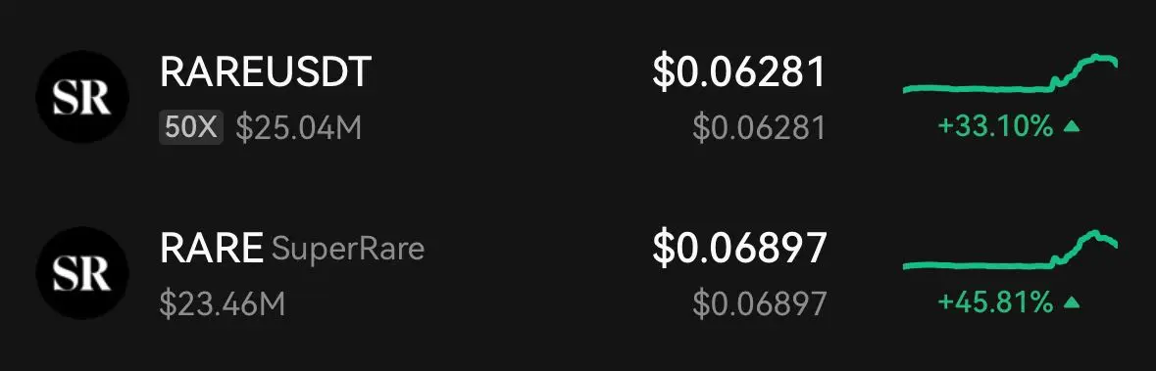Select the gray $0.06281 secondary price

759,129
